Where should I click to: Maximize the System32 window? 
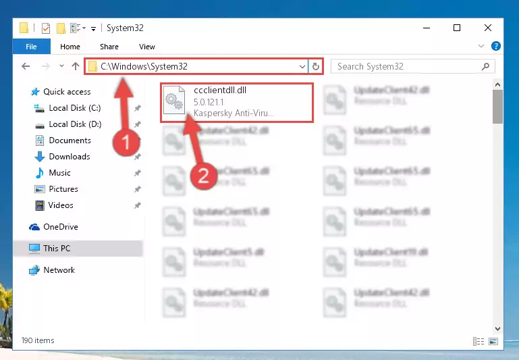[x=457, y=28]
